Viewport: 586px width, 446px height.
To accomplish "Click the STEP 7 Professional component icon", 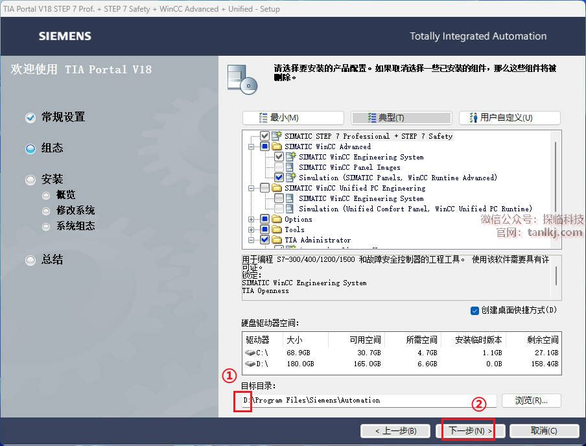I will point(277,135).
